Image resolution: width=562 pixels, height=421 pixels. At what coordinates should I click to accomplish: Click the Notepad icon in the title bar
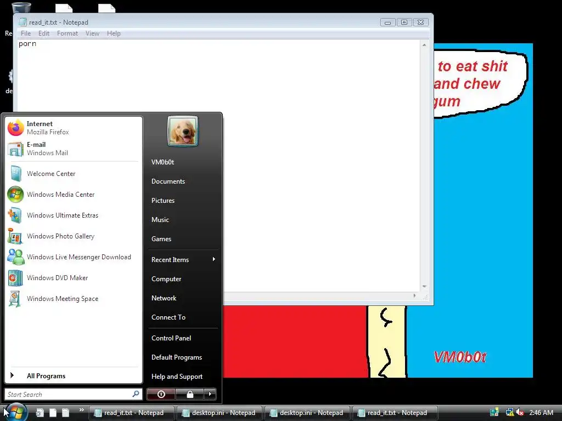pyautogui.click(x=23, y=22)
